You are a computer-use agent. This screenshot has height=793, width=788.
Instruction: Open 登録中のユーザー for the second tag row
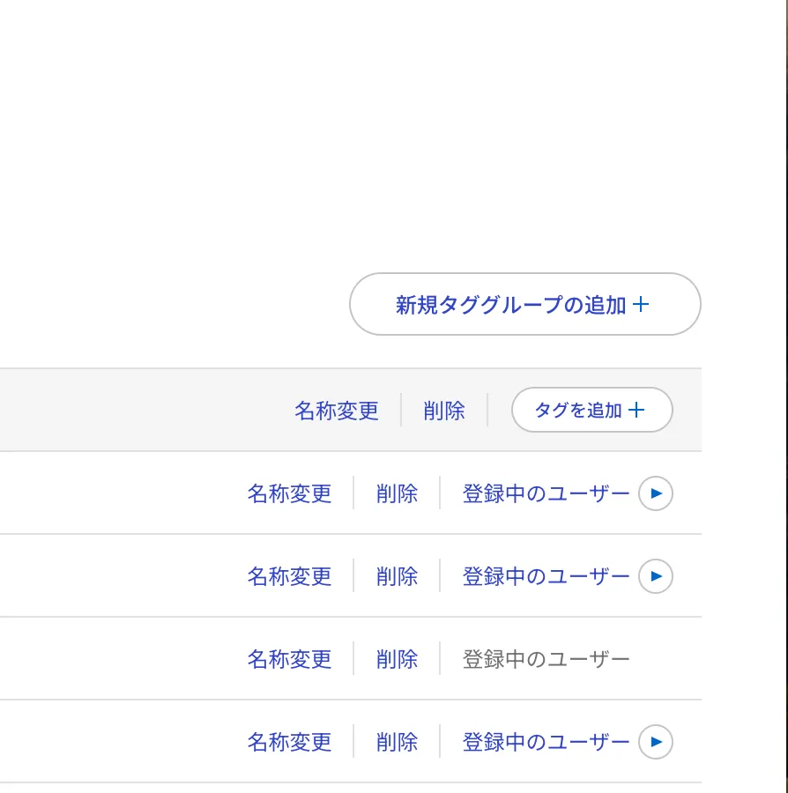546,576
